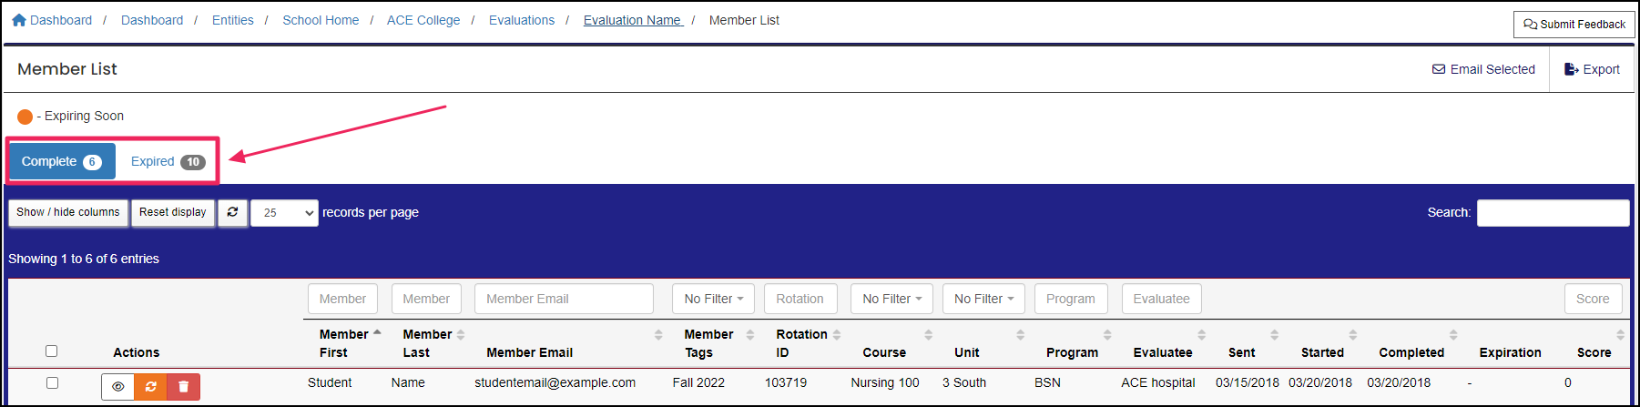The image size is (1640, 407).
Task: Sort by Member Last column arrow
Action: [x=461, y=334]
